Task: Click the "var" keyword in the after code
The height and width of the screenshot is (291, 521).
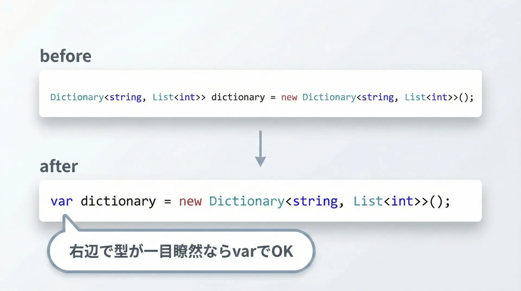Action: click(62, 201)
